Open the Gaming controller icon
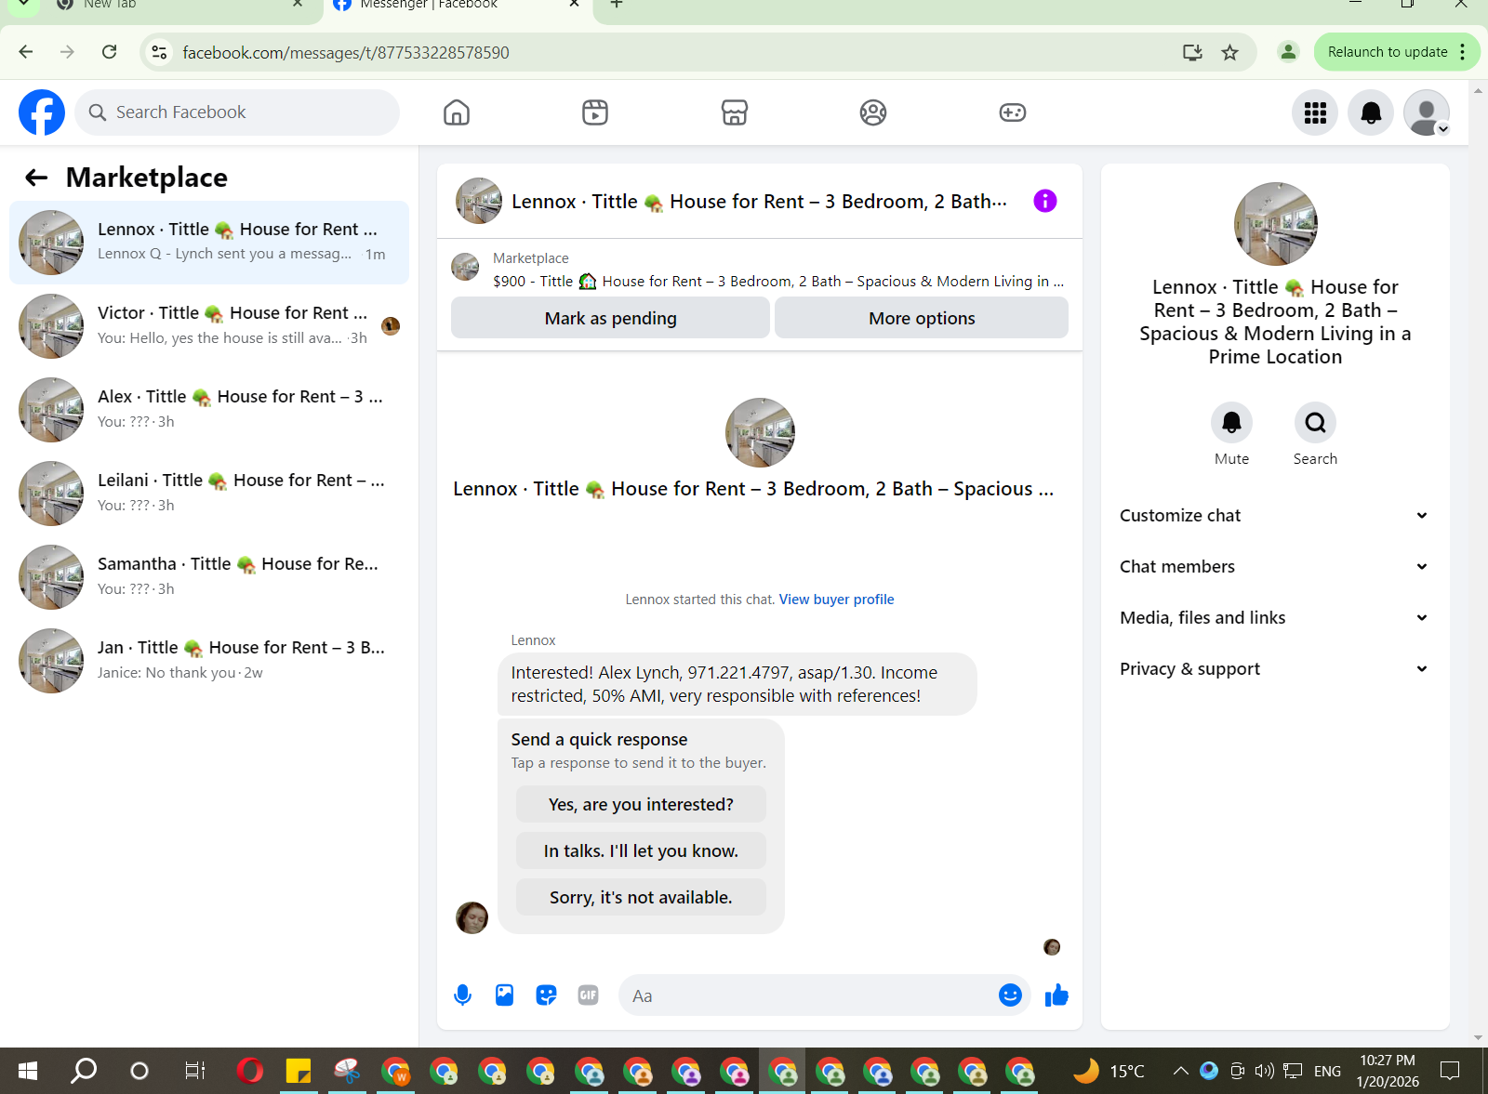 click(x=1013, y=112)
